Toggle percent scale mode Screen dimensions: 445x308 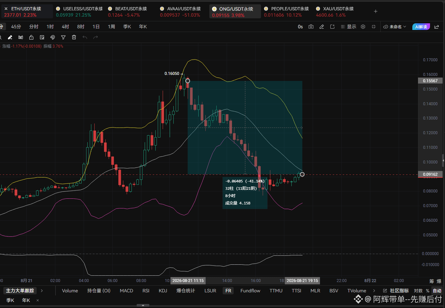point(428,291)
